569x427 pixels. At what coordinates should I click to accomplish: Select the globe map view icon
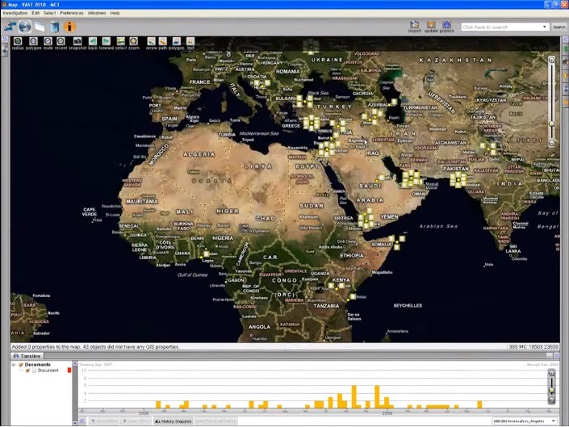click(x=25, y=27)
